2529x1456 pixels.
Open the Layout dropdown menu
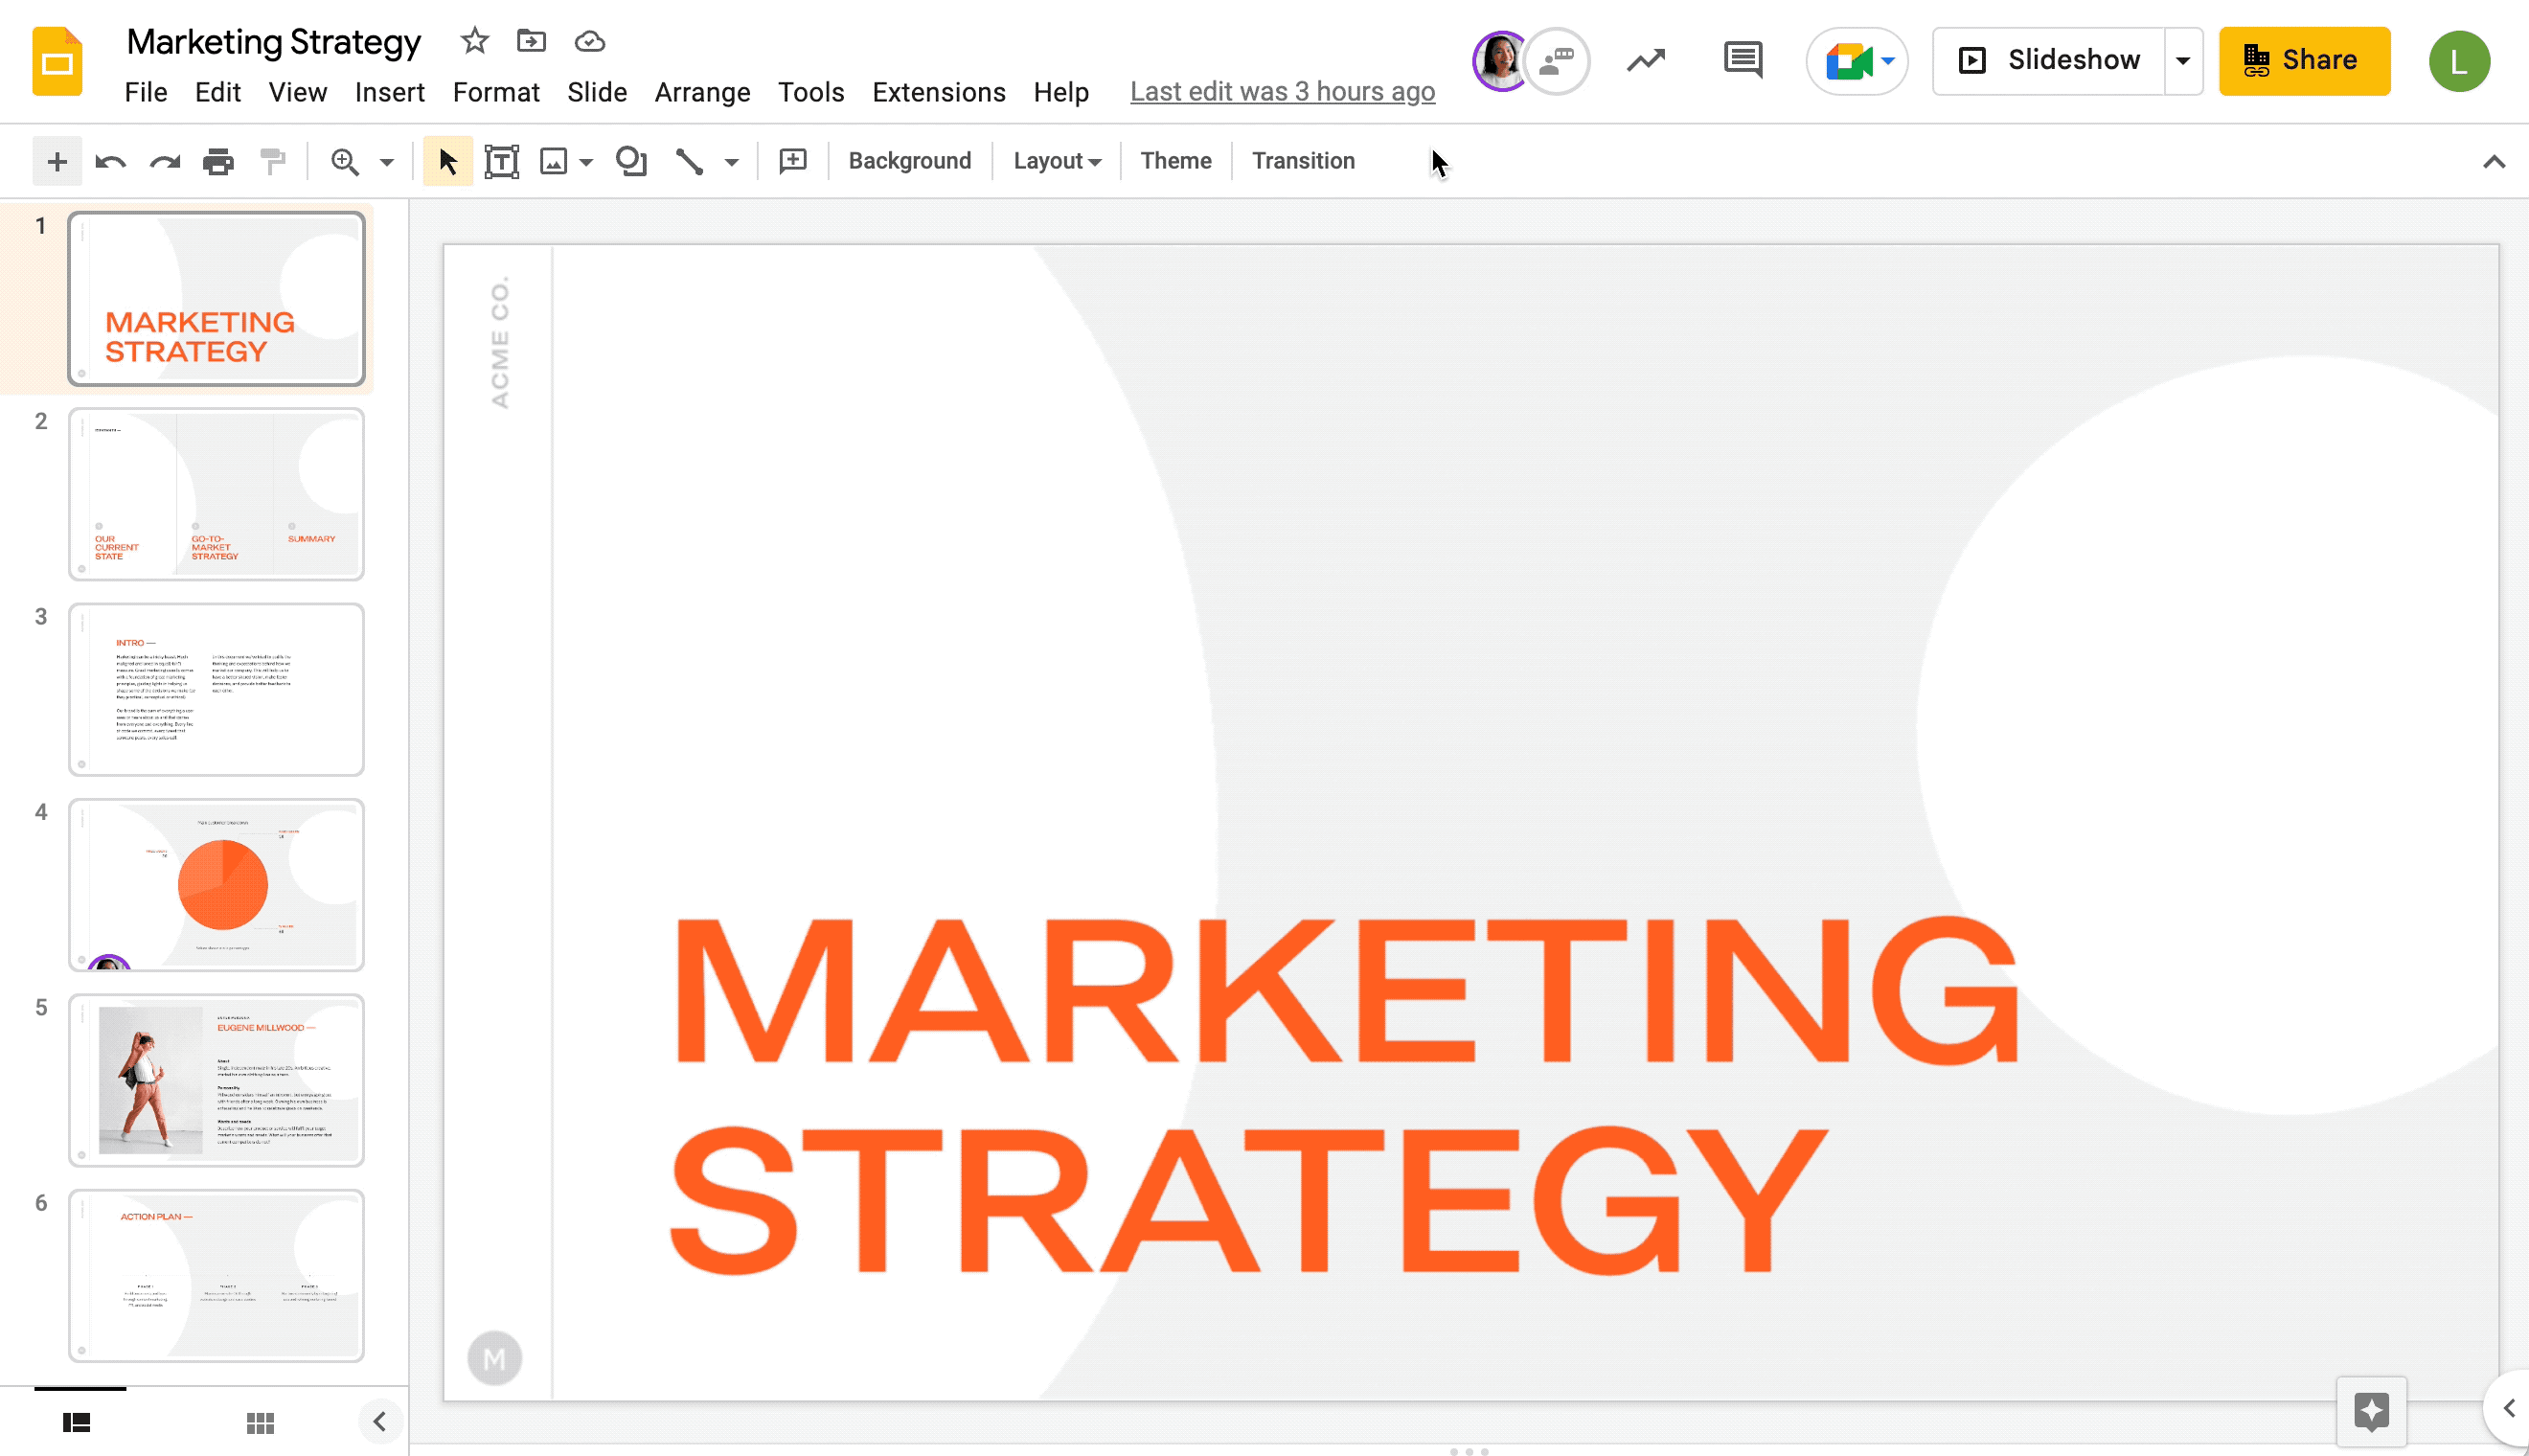point(1056,160)
